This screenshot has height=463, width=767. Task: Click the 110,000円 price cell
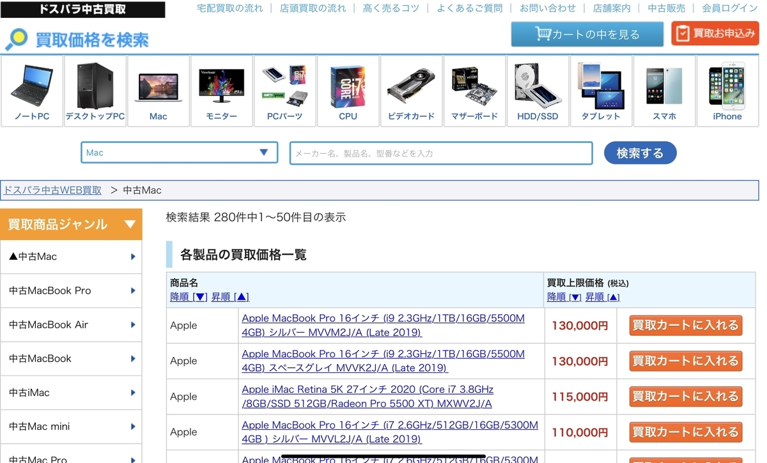click(x=580, y=432)
